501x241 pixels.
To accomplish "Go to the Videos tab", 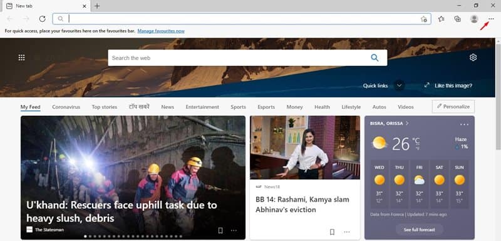I will click(406, 107).
